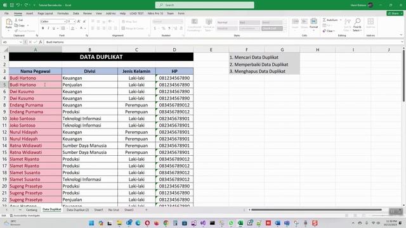Viewport: 406px width, 228px height.
Task: Click the Save icon in title bar
Action: (x=12, y=5)
